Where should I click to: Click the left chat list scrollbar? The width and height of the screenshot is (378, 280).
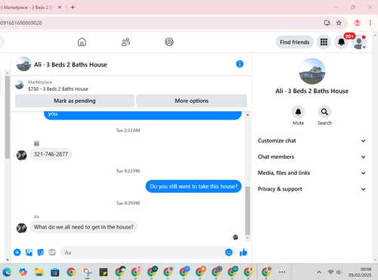pyautogui.click(x=8, y=117)
